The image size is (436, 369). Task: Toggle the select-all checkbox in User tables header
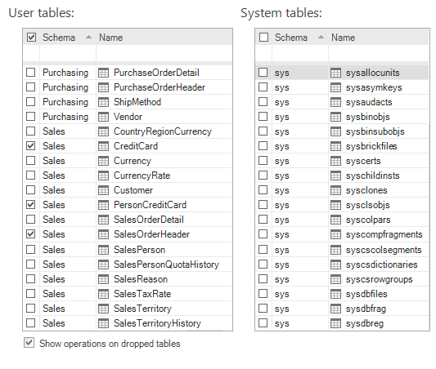point(31,38)
